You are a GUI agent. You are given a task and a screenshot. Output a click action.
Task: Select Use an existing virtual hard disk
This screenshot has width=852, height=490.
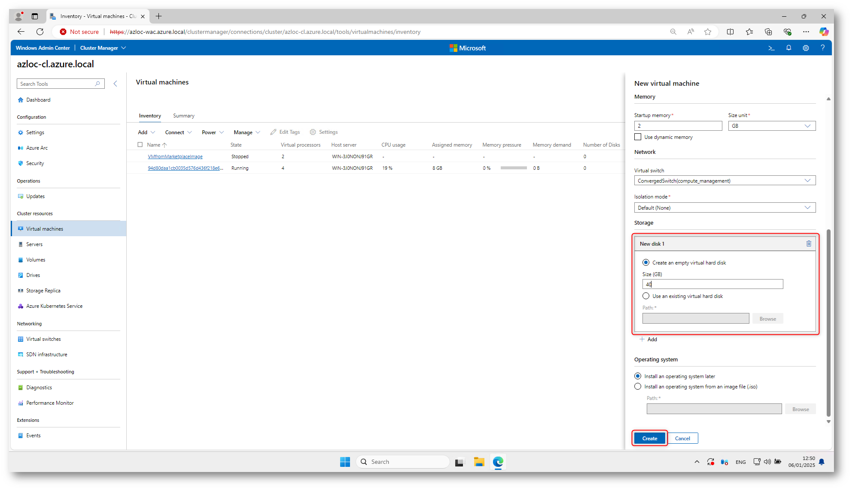point(646,296)
